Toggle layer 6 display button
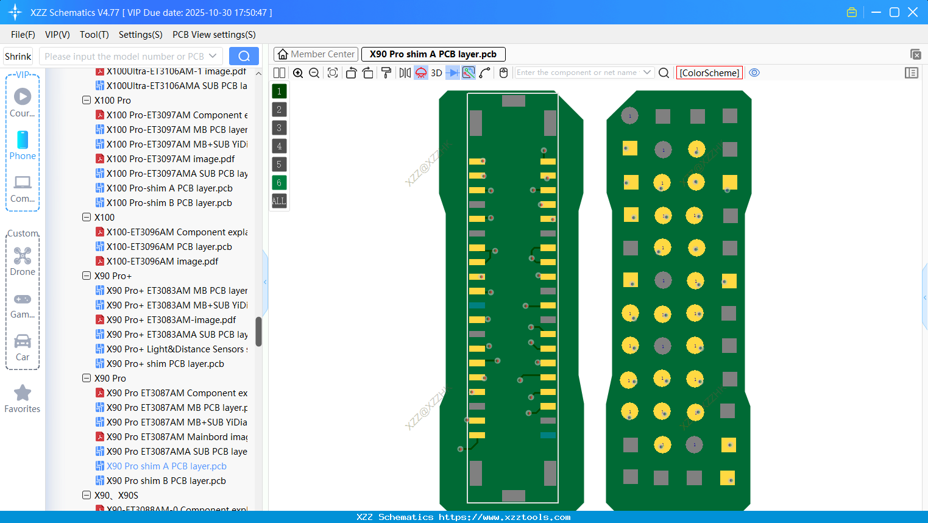This screenshot has width=928, height=523. (279, 183)
